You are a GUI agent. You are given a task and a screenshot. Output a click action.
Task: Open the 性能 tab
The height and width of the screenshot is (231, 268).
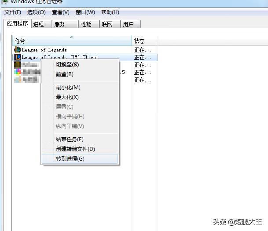click(x=86, y=25)
